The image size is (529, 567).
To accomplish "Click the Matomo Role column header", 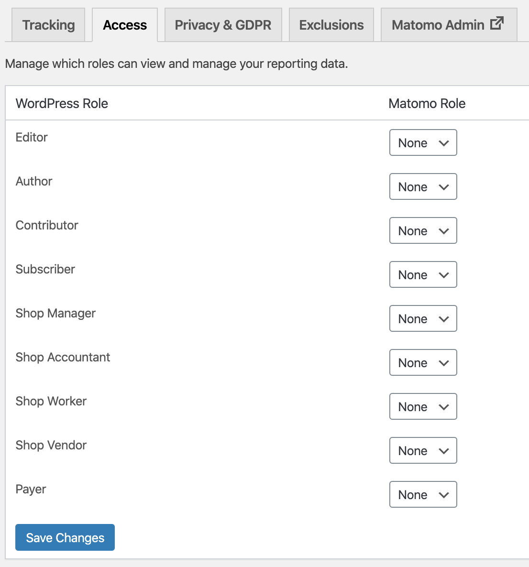I will coord(427,103).
